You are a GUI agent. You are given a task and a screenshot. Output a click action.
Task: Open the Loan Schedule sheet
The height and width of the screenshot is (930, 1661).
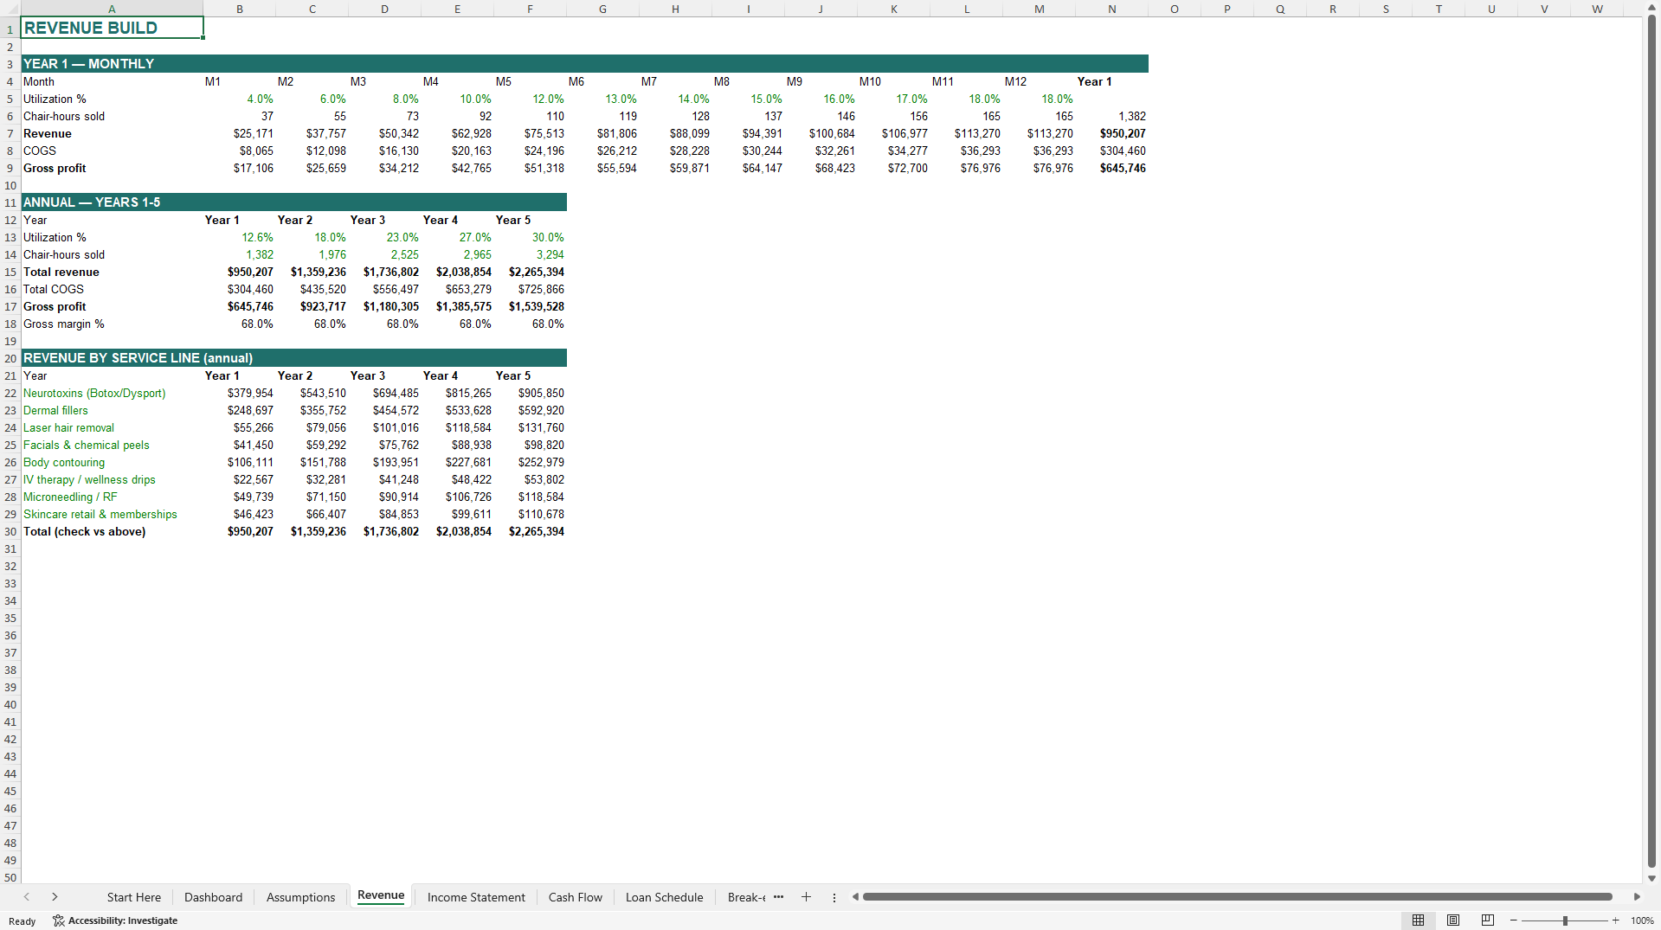point(664,897)
